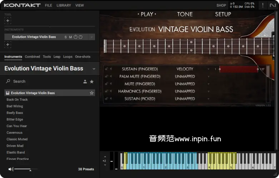This screenshot has height=178, width=279.
Task: Audition speaker icon for Mute (Fingered)
Action: [x=111, y=84]
